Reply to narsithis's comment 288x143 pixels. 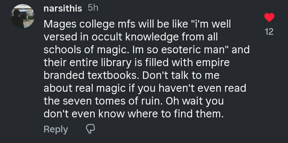(56, 129)
